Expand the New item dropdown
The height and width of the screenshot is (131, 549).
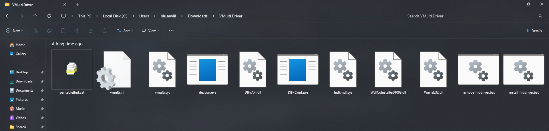15,31
